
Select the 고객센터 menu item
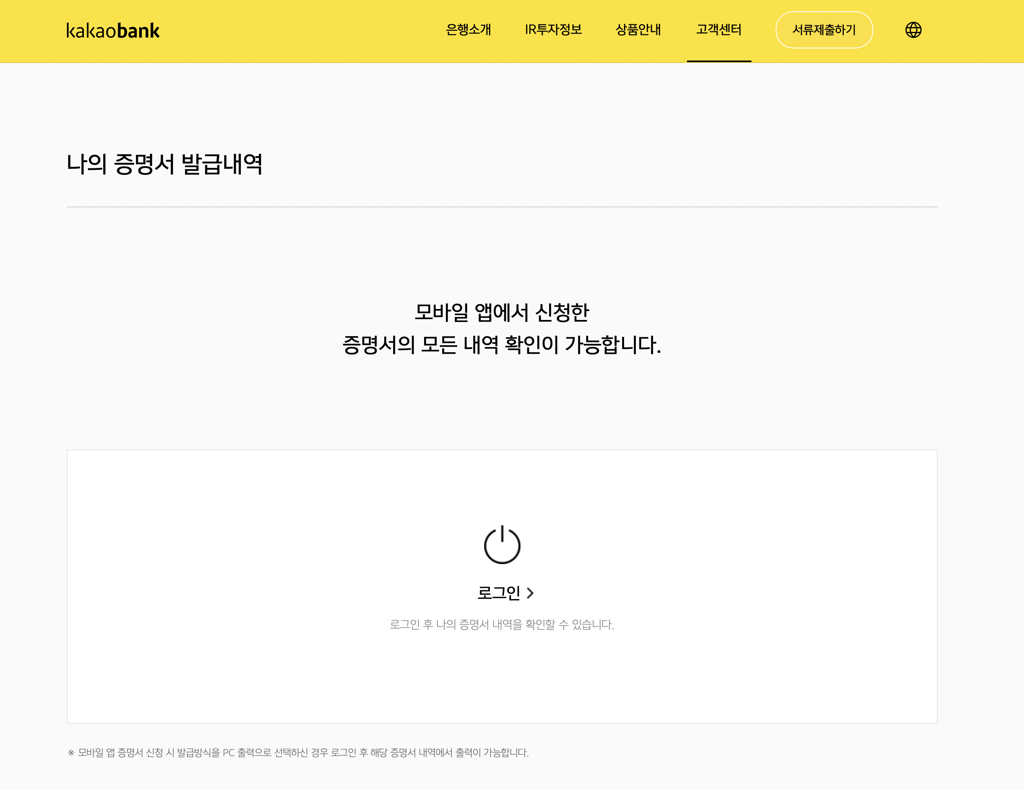[x=718, y=30]
